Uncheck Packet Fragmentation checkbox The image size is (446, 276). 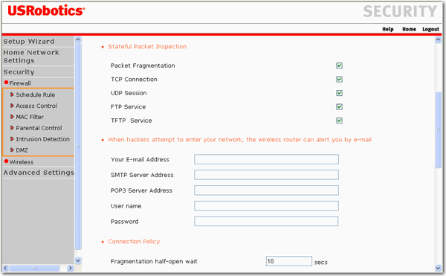click(339, 65)
